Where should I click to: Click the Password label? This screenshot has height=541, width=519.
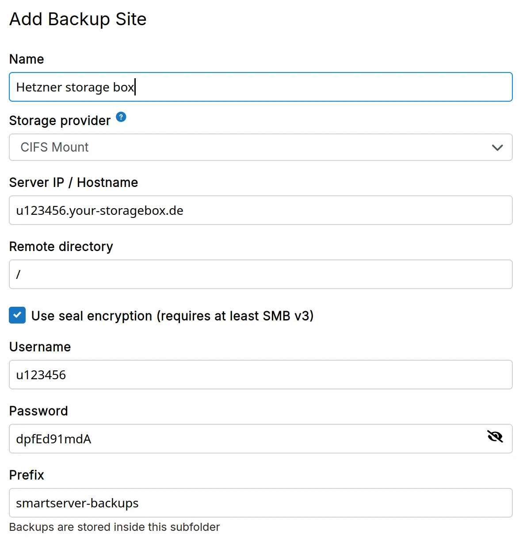click(38, 411)
